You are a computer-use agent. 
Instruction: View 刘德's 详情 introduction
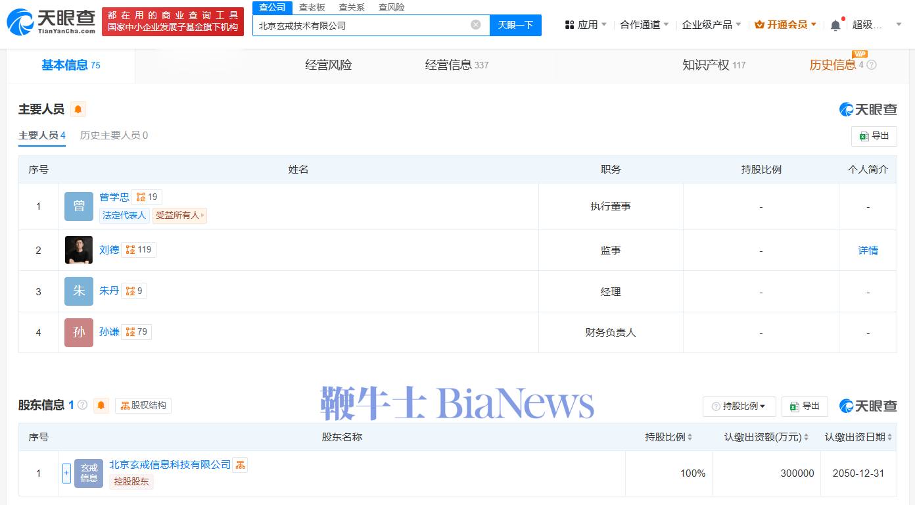(868, 251)
